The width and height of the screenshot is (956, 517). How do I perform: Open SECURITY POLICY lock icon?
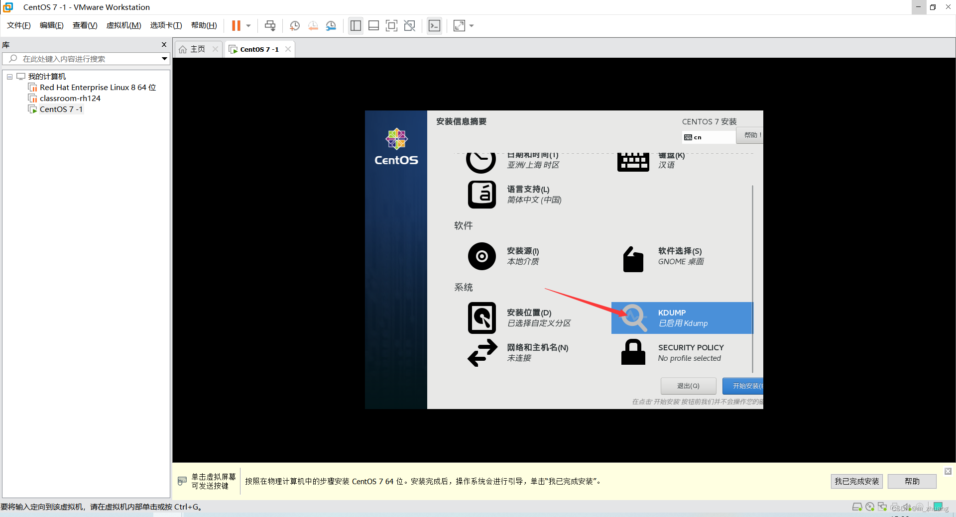pyautogui.click(x=633, y=352)
